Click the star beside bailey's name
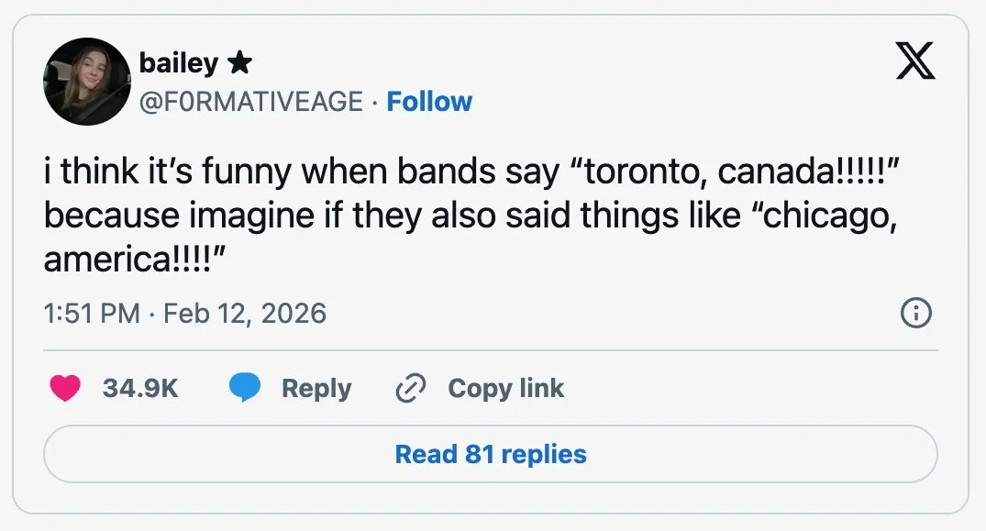This screenshot has width=986, height=531. click(239, 62)
